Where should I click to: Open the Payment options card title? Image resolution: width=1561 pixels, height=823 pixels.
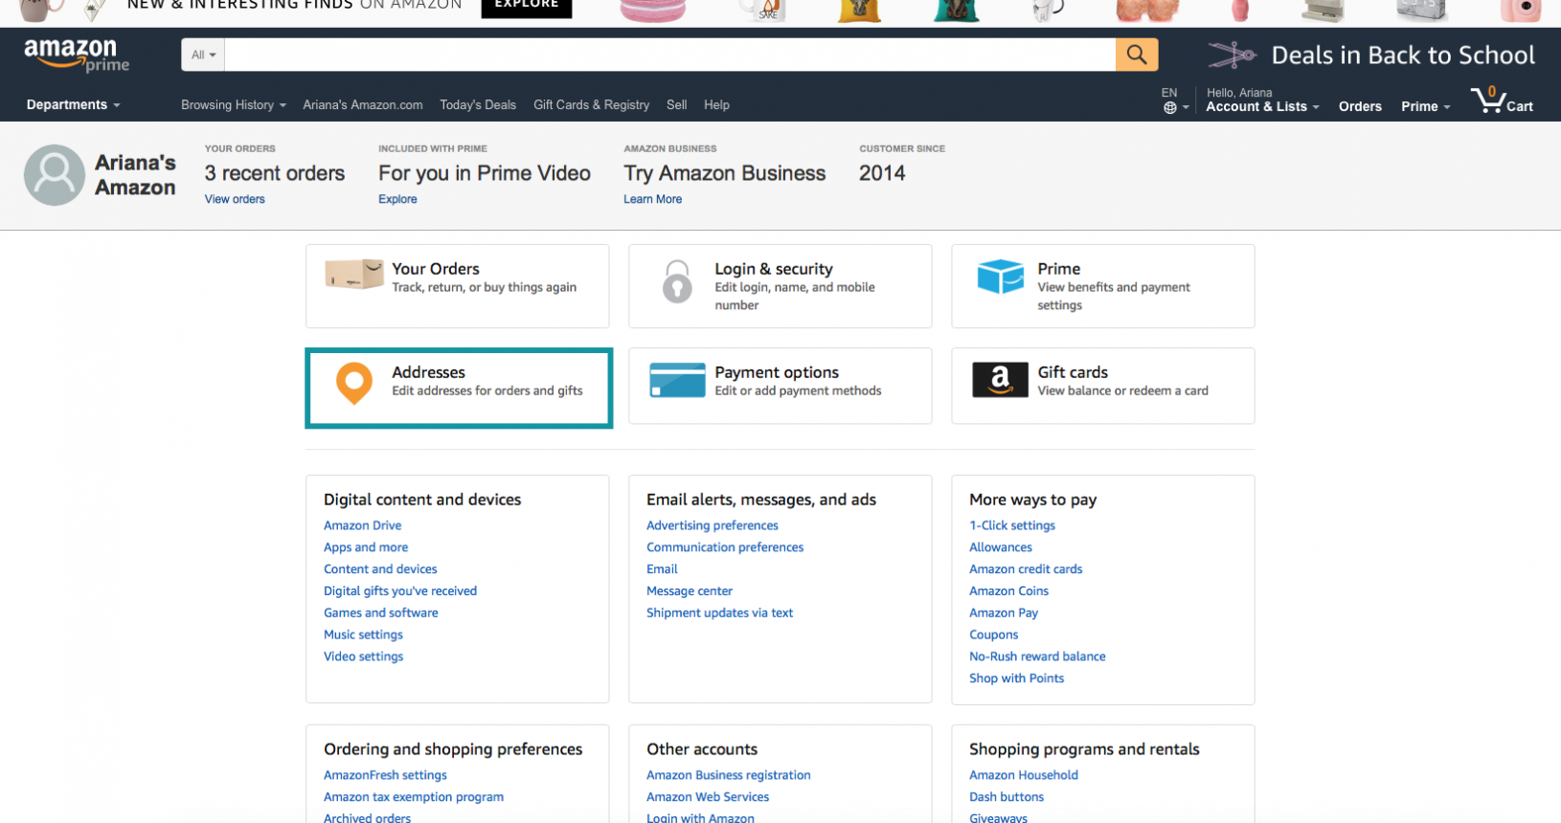tap(777, 372)
